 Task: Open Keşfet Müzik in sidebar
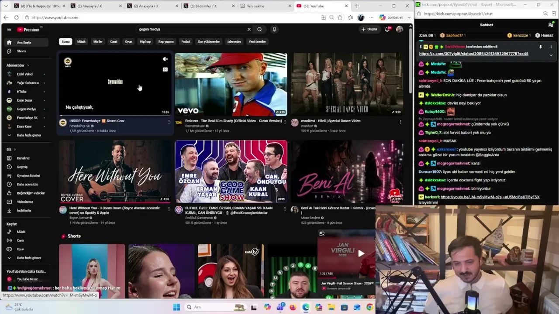pos(25,232)
